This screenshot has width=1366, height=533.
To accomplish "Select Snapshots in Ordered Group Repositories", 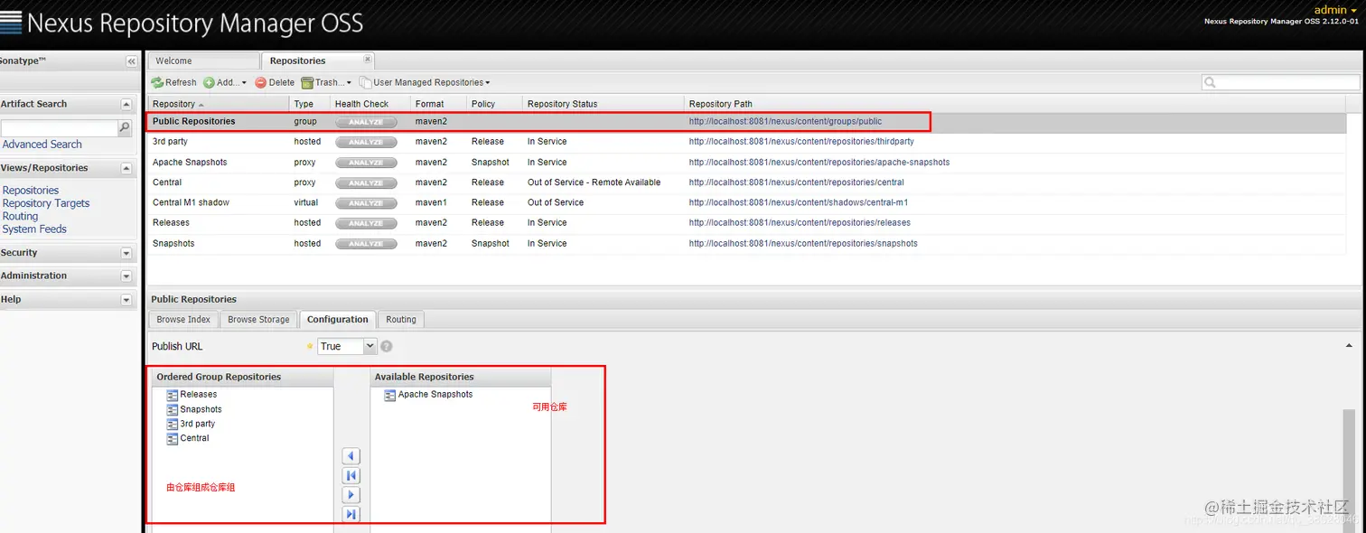I will point(201,409).
